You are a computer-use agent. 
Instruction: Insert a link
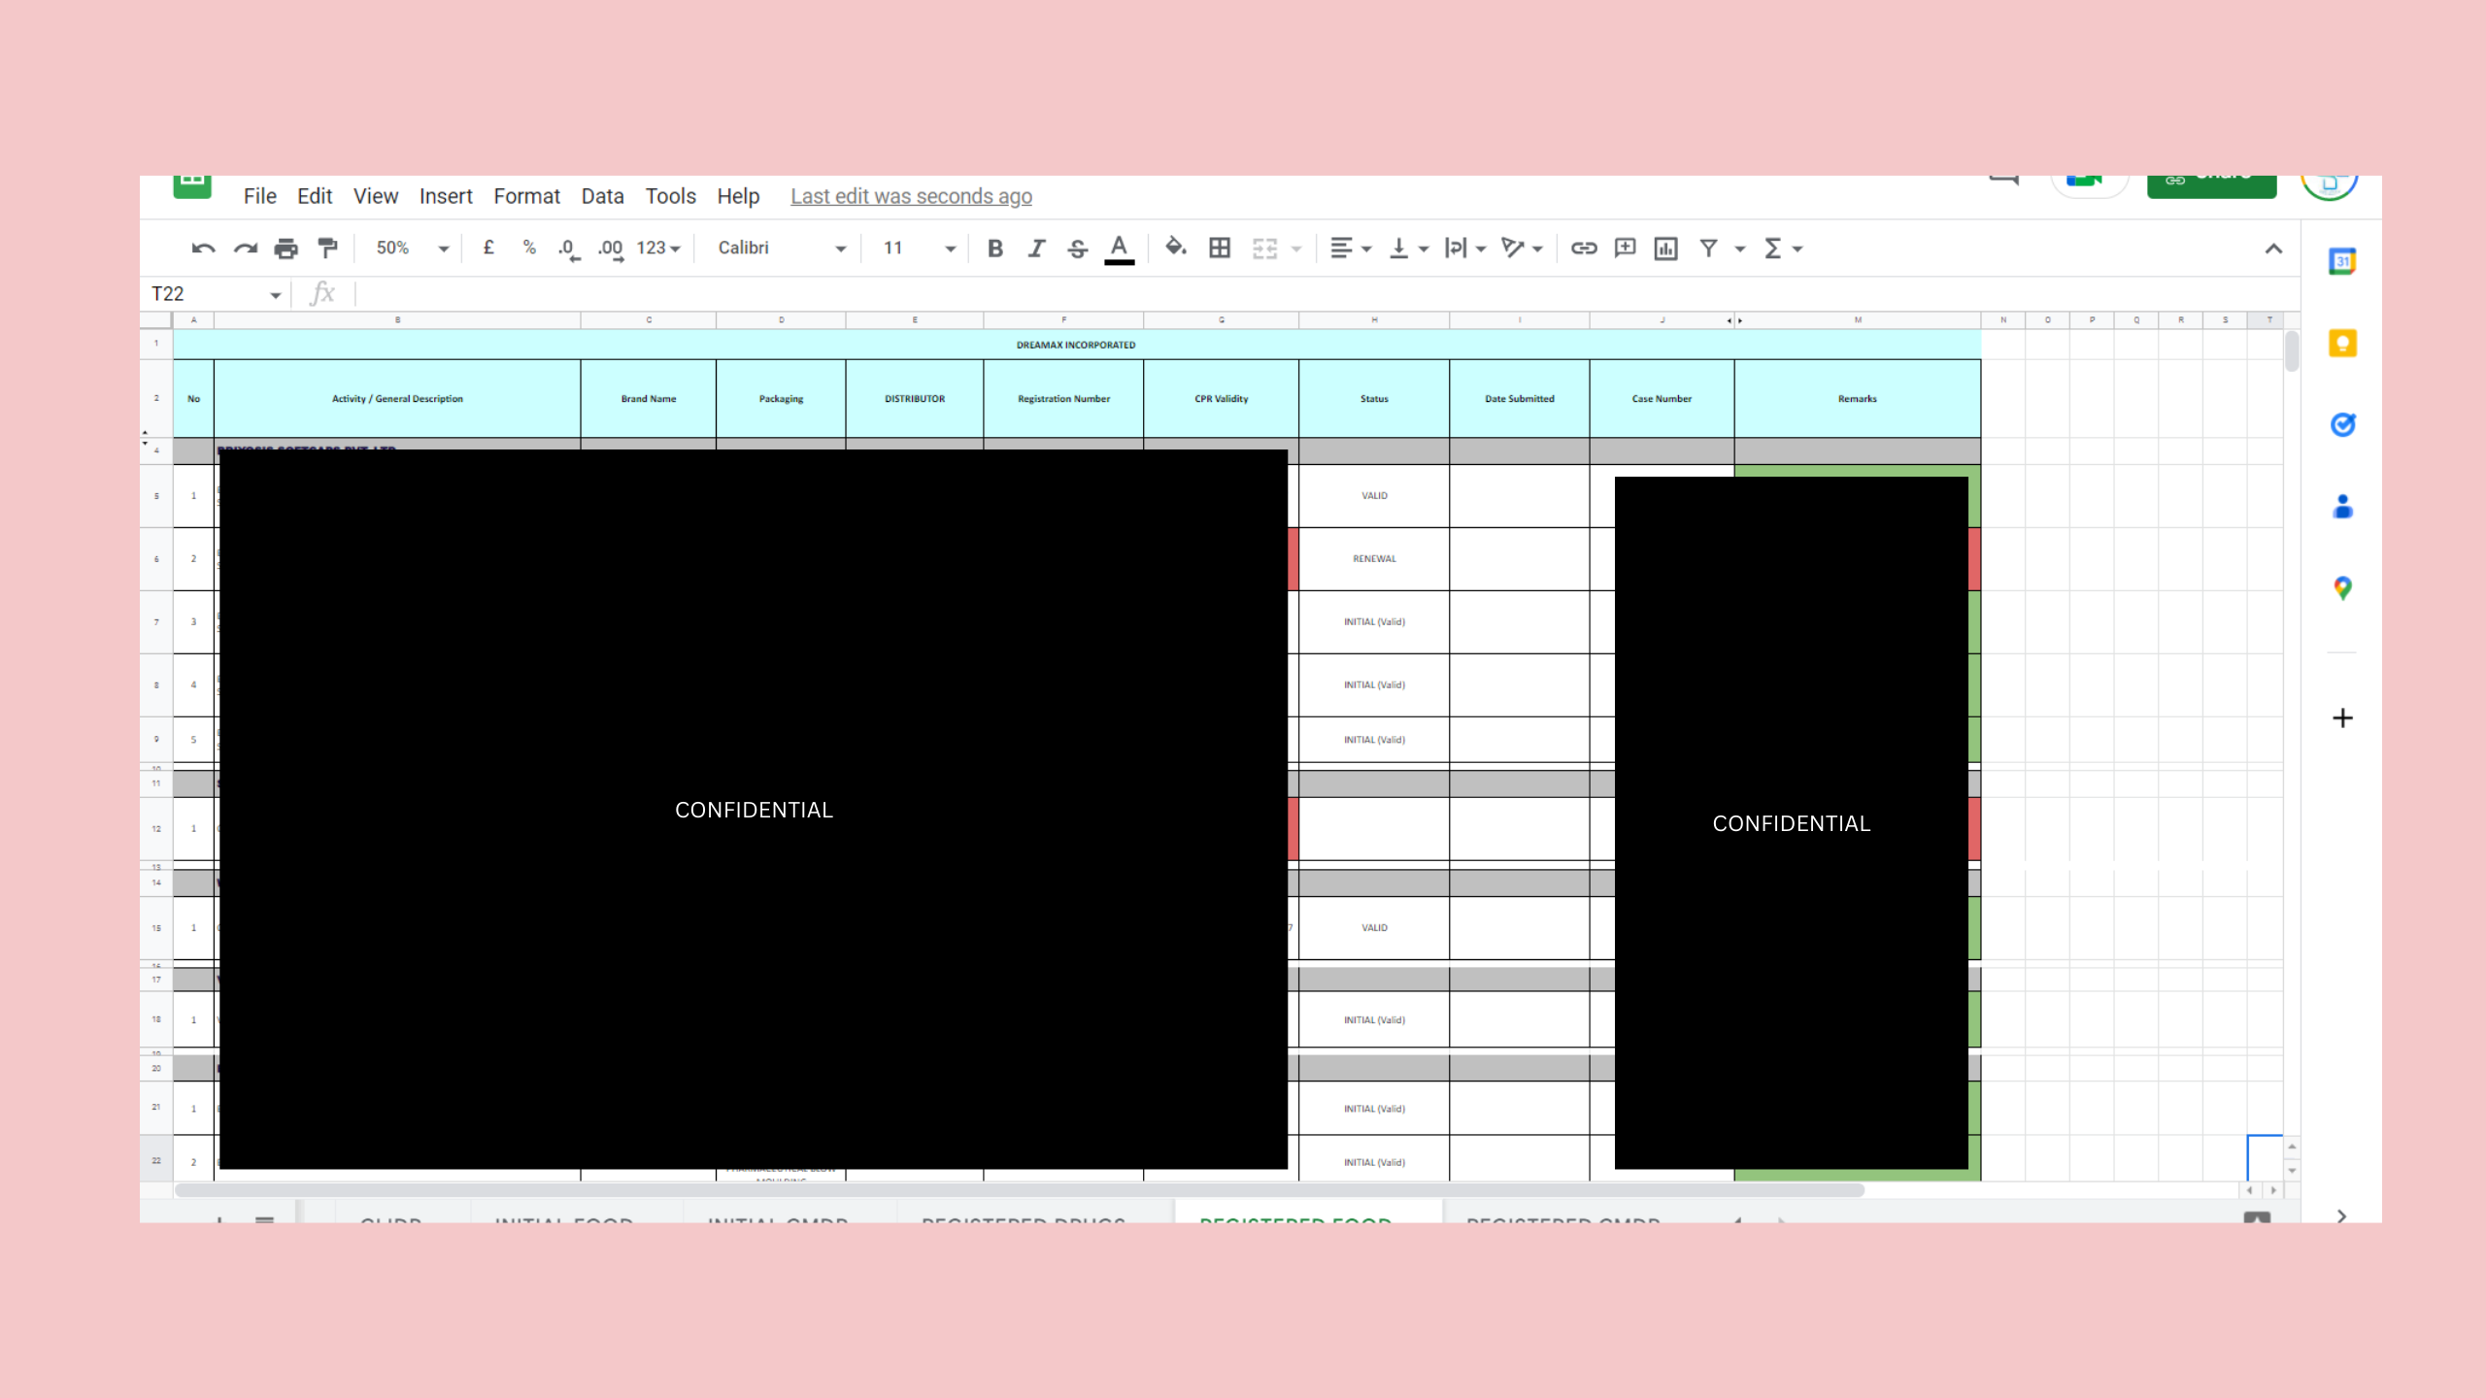pyautogui.click(x=1583, y=249)
